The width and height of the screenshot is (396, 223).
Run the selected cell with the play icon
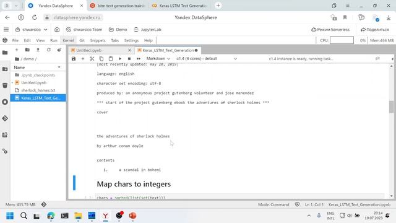coord(120,59)
